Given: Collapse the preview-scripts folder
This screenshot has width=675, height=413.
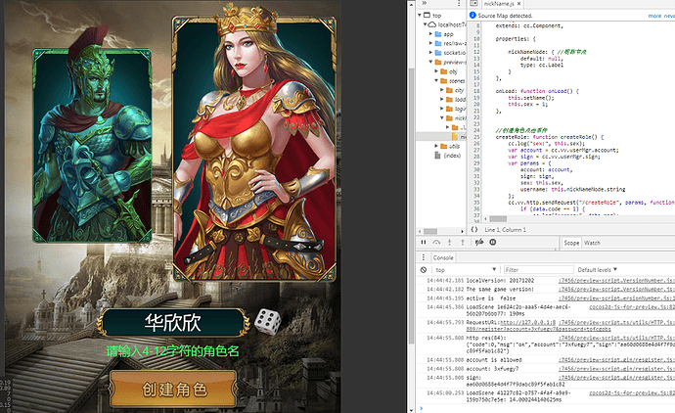Looking at the screenshot, I should click(430, 62).
